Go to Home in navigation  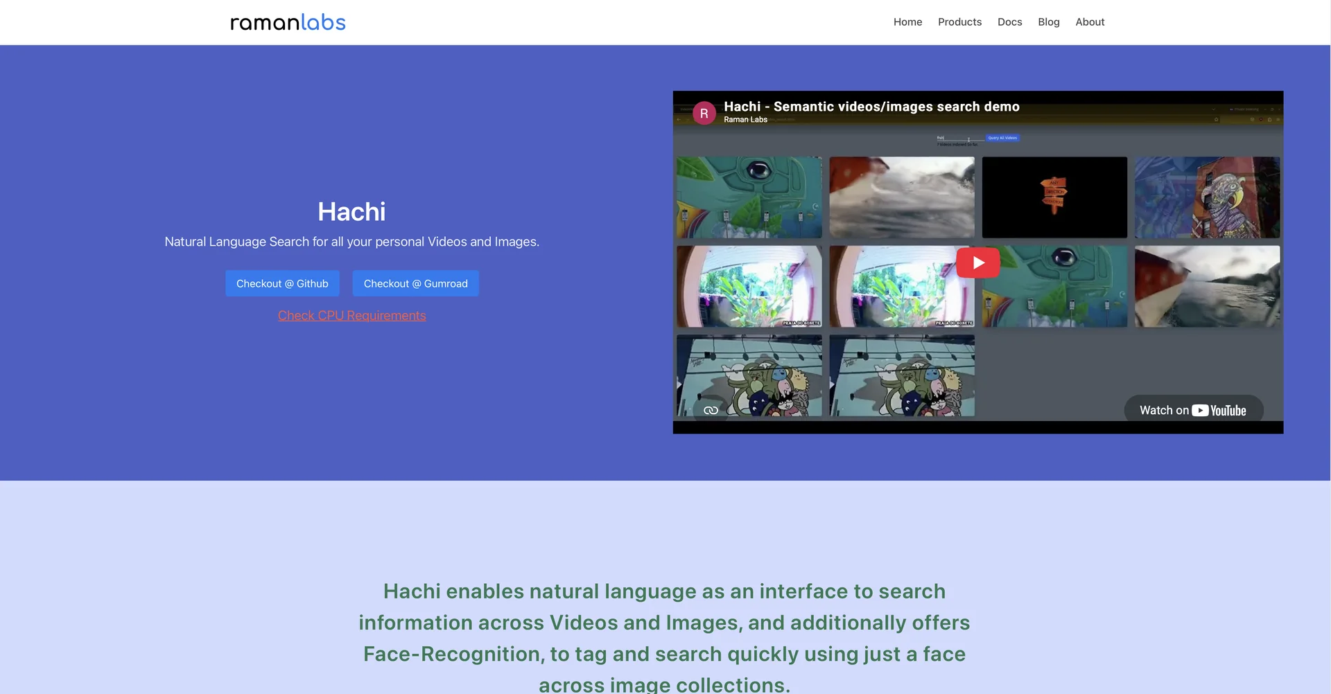tap(907, 22)
